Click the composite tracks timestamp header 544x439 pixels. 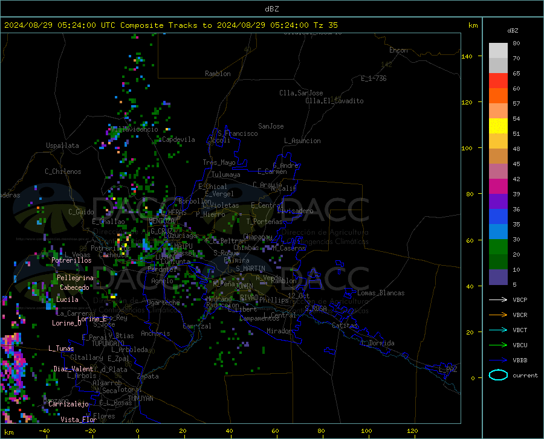170,25
